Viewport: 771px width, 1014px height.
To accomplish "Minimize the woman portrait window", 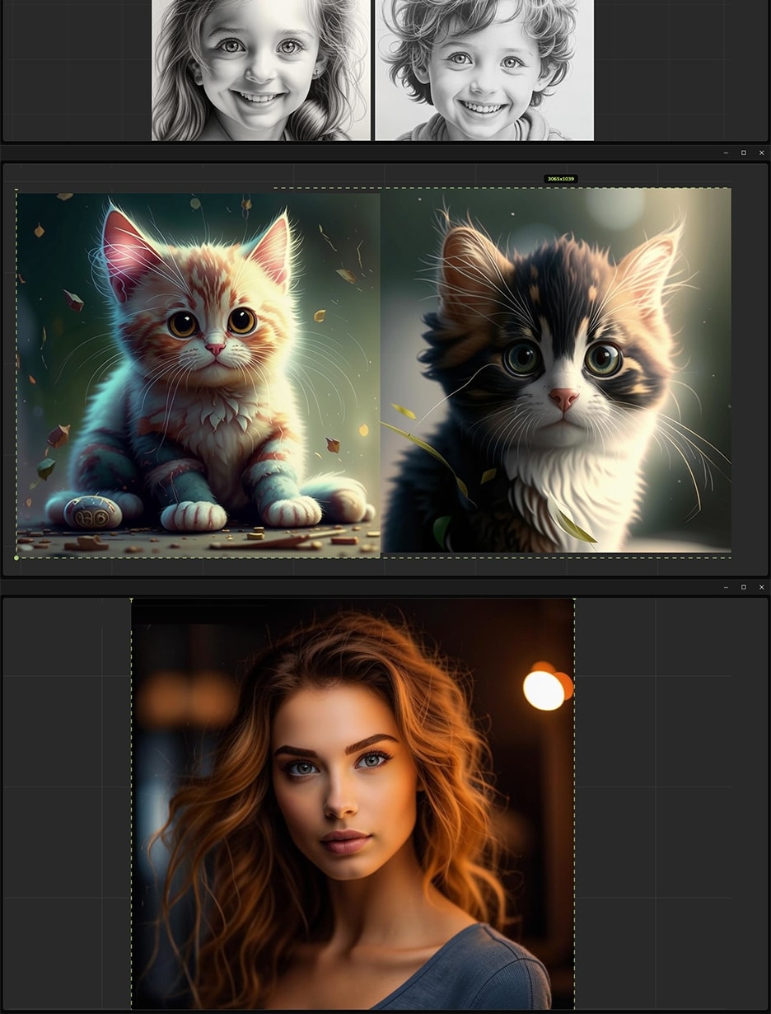I will click(x=726, y=587).
